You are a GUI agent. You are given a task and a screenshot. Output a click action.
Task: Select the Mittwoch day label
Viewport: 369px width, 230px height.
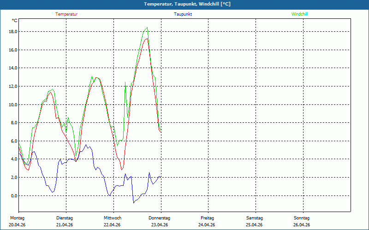click(x=112, y=218)
